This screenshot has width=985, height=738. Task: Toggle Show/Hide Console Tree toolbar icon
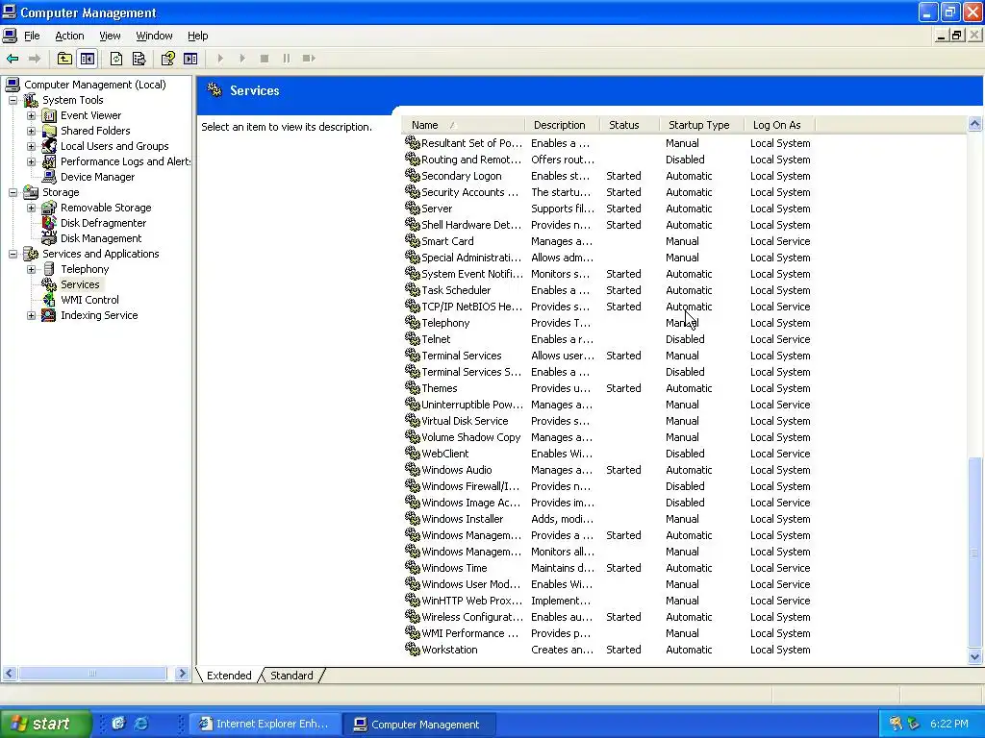(88, 59)
